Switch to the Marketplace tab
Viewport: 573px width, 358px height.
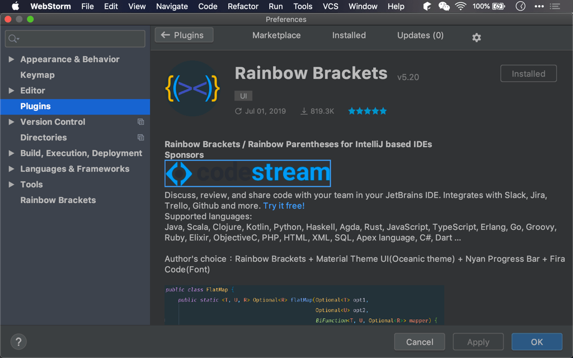click(276, 35)
